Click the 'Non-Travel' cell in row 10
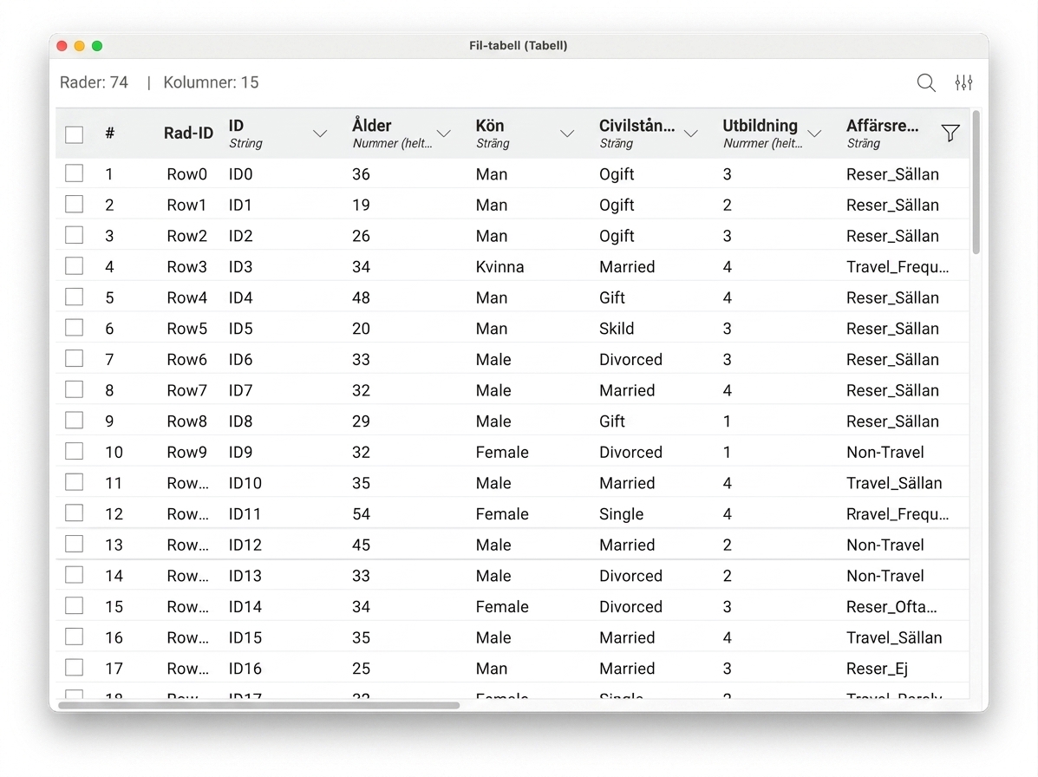The width and height of the screenshot is (1038, 777). click(x=885, y=452)
